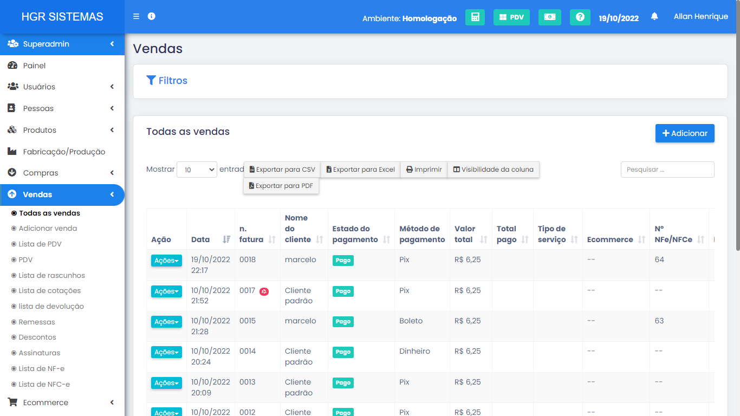Click the Pesquisar search field

[x=667, y=170]
